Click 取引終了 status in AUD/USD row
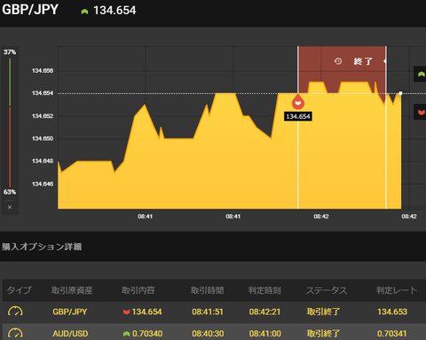Screen dimensions: 426x340 click(x=323, y=334)
